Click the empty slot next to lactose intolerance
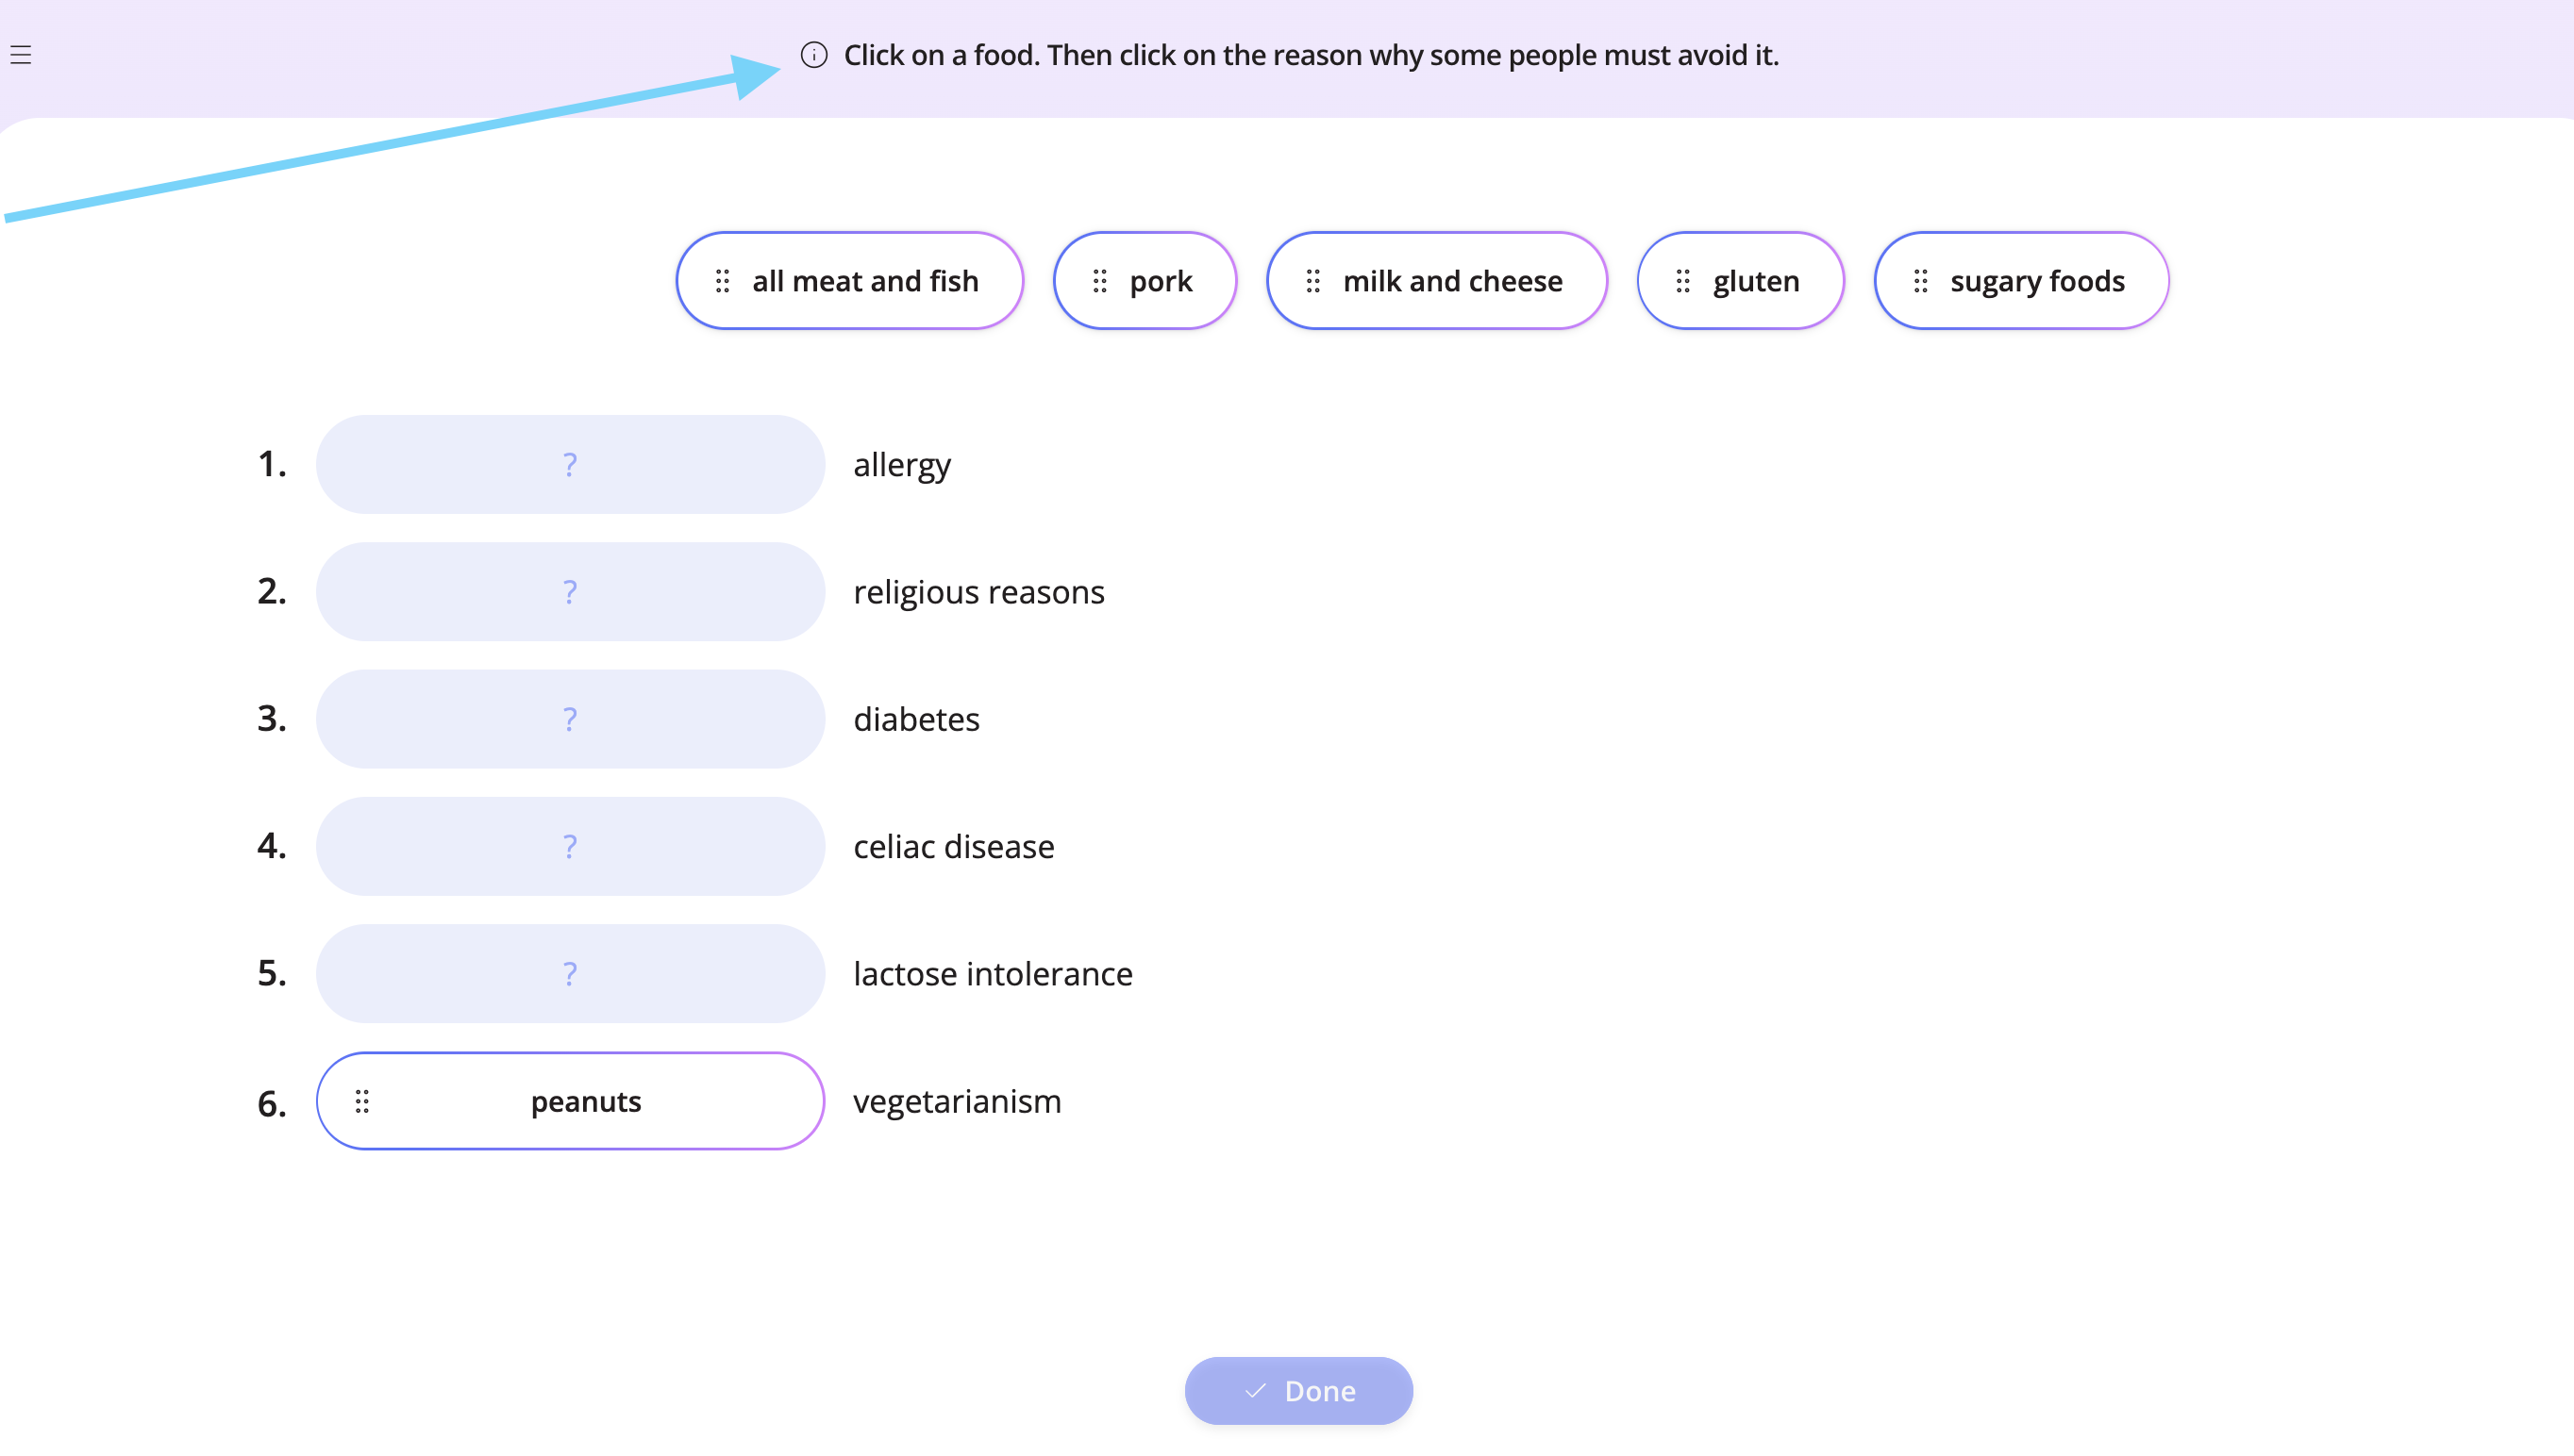 [570, 974]
